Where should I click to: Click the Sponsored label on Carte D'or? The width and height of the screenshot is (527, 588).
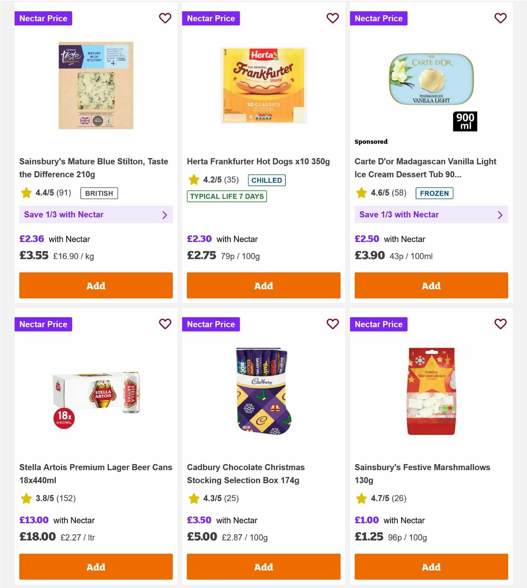371,141
